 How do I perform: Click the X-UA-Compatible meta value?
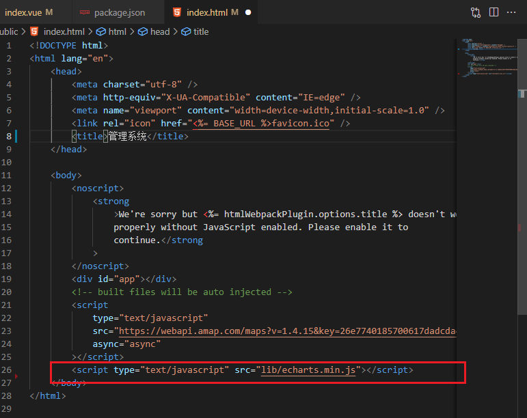pyautogui.click(x=206, y=98)
